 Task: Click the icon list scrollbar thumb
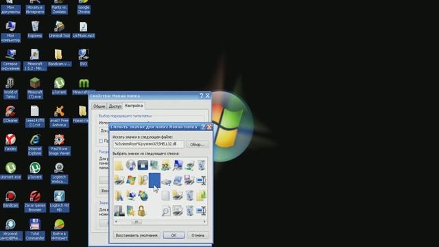click(137, 222)
